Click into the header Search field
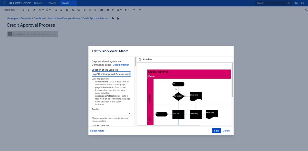This screenshot has width=308, height=151. pyautogui.click(x=273, y=3)
